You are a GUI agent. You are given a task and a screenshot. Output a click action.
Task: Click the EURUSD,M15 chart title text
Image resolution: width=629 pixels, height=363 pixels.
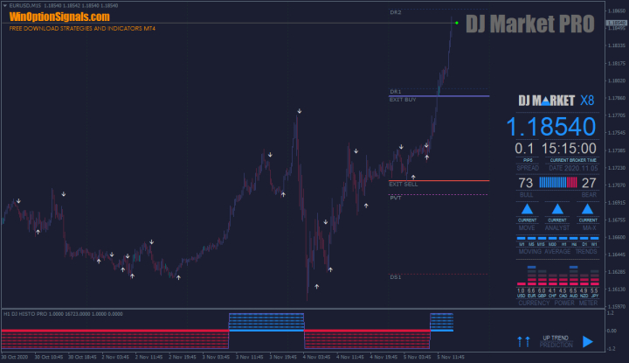pyautogui.click(x=25, y=5)
